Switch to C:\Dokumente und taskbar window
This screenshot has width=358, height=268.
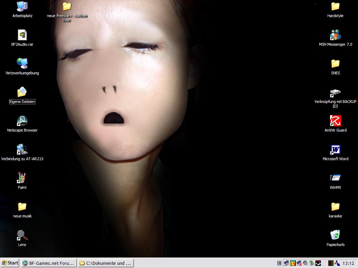(105, 263)
